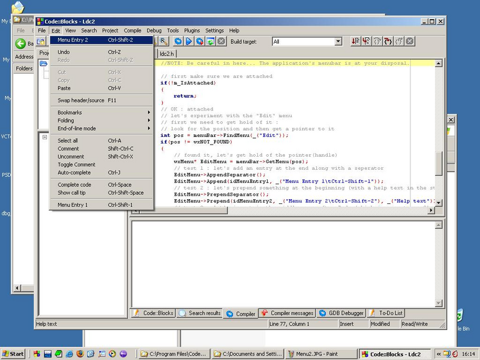This screenshot has height=360, width=480.
Task: Click the log panel scroll down arrow
Action: pyautogui.click(x=439, y=303)
